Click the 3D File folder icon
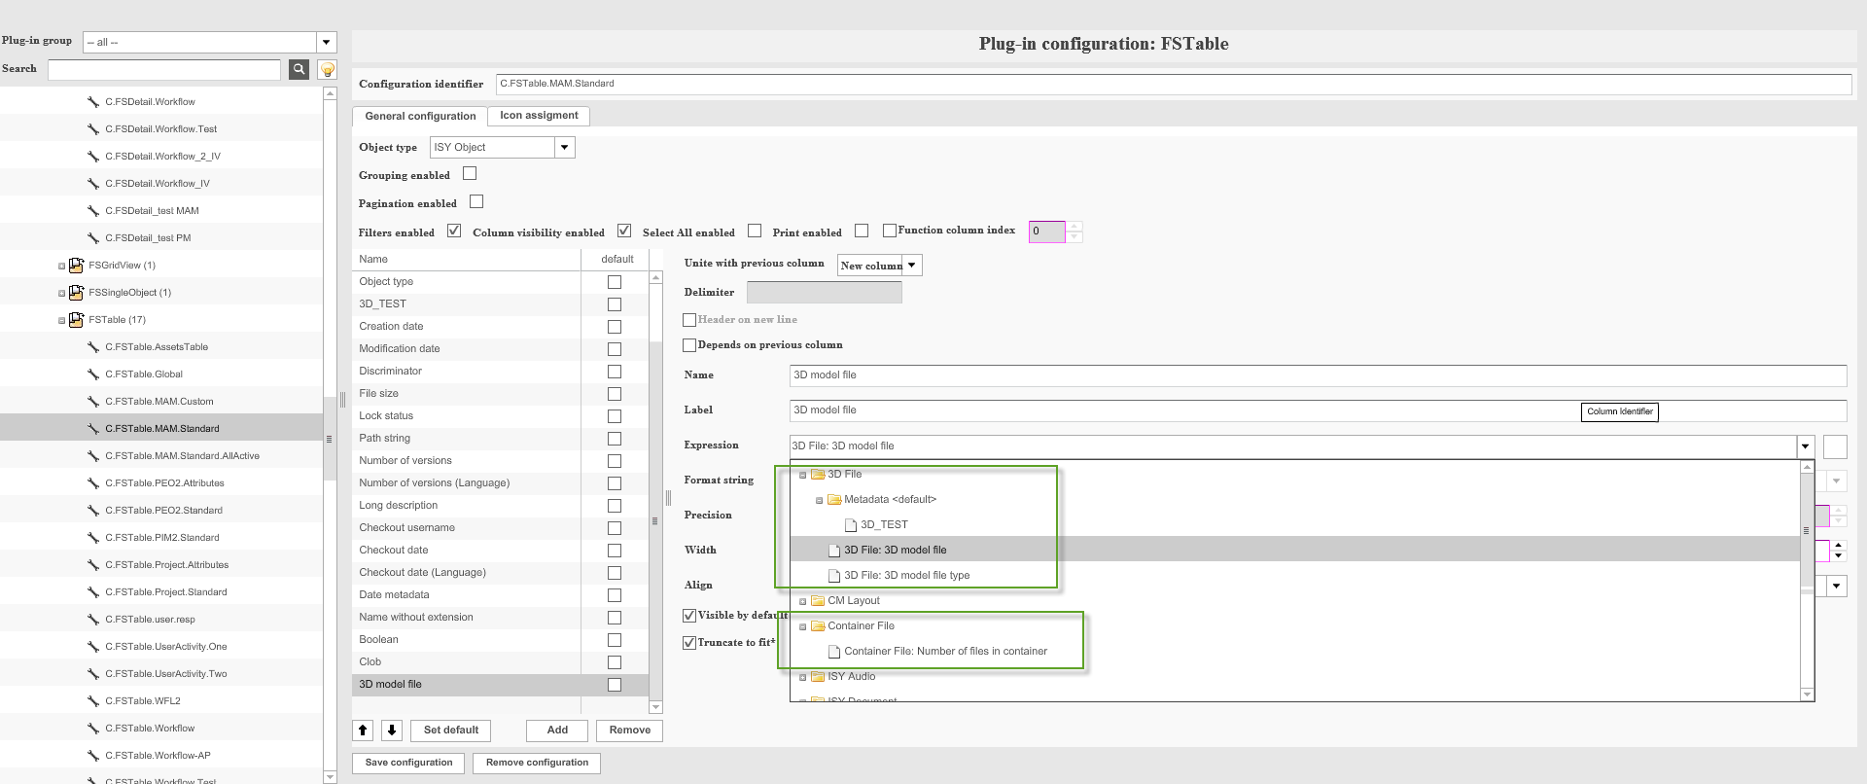1867x784 pixels. coord(818,475)
